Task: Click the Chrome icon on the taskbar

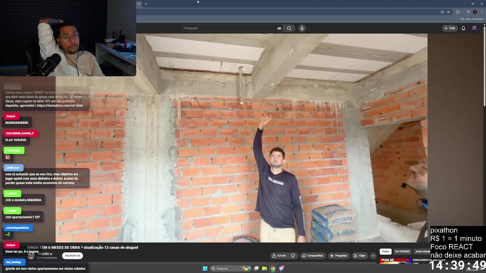Action: (273, 268)
